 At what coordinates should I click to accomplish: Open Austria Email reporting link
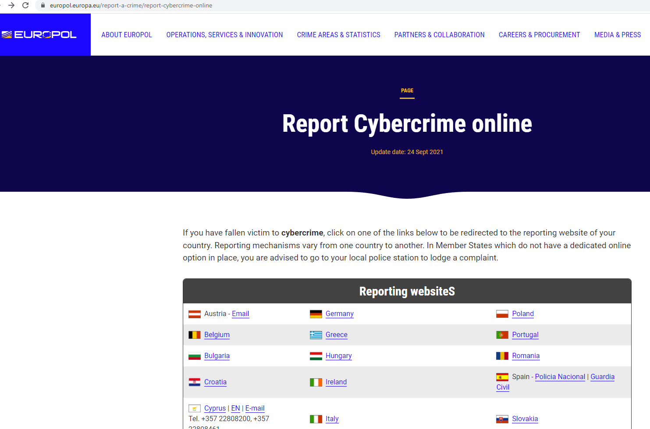pyautogui.click(x=240, y=314)
